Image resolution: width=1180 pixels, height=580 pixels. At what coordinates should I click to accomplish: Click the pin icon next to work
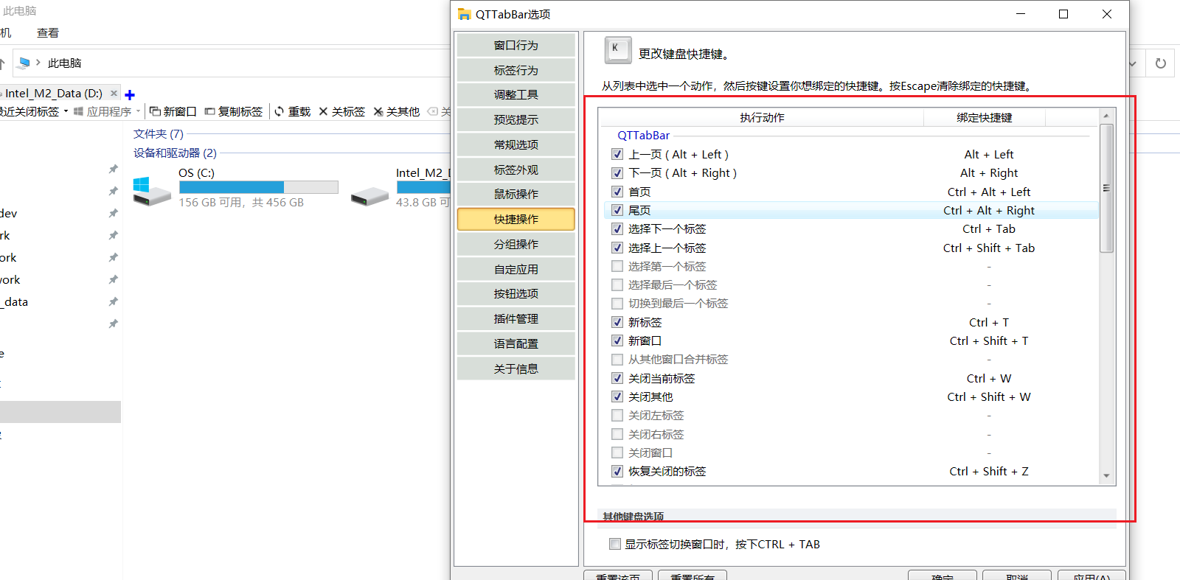tap(113, 279)
